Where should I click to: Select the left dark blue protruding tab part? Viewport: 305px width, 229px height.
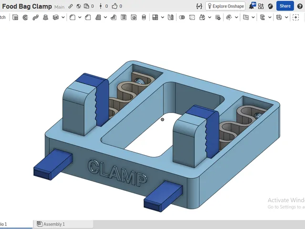coord(53,164)
